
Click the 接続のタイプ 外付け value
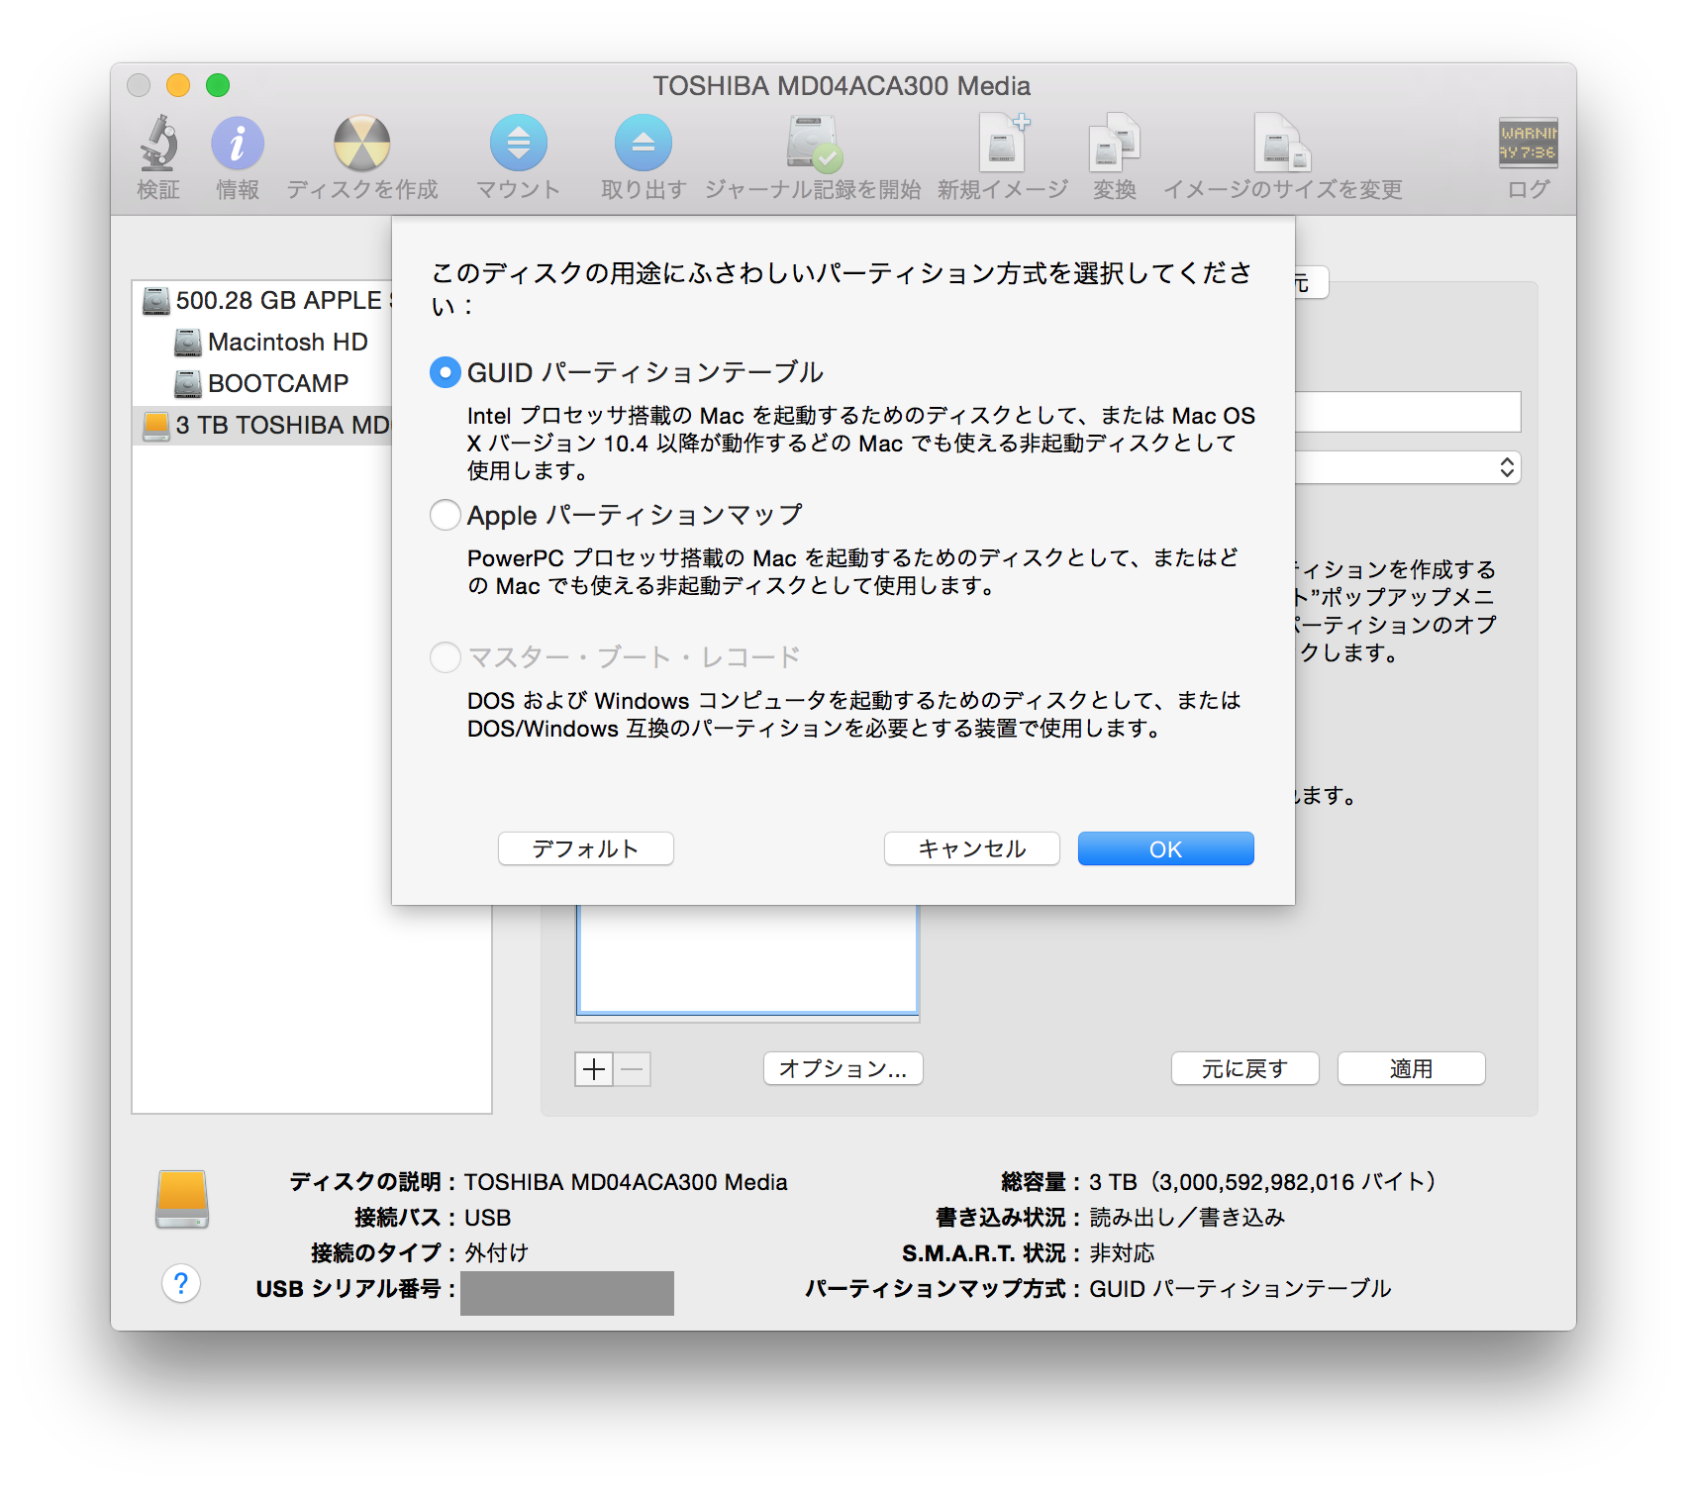[x=496, y=1253]
